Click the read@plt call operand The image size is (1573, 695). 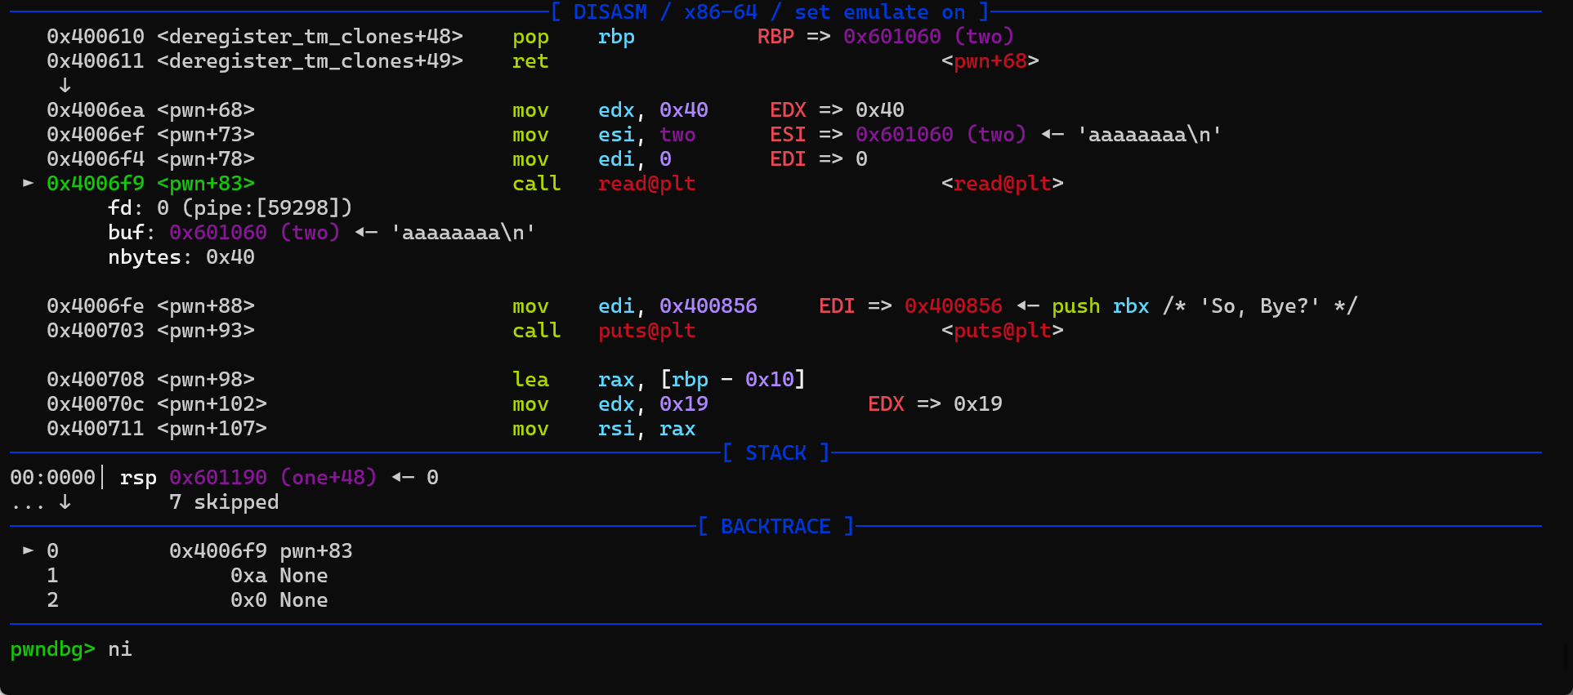point(646,184)
